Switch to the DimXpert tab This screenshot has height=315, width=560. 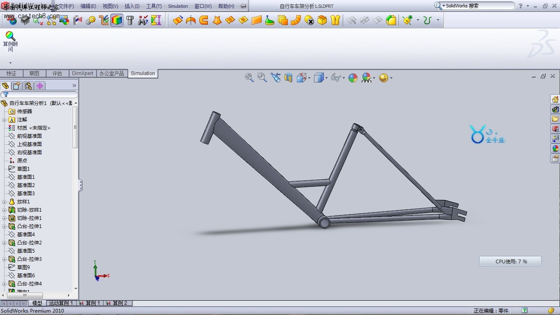tap(82, 73)
